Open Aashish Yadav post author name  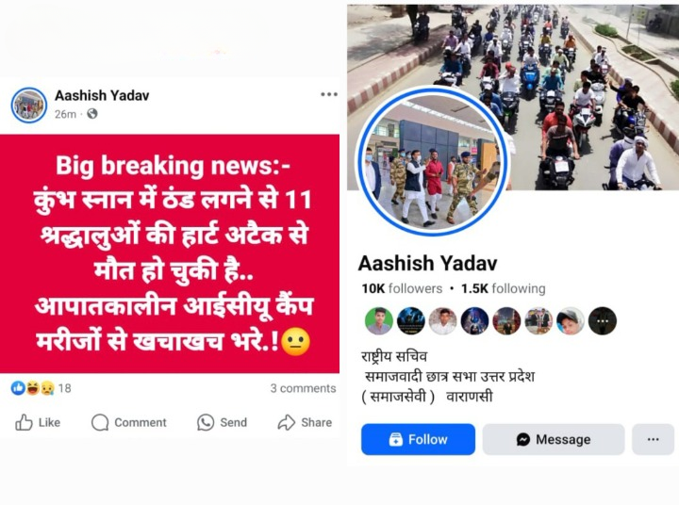click(x=102, y=95)
